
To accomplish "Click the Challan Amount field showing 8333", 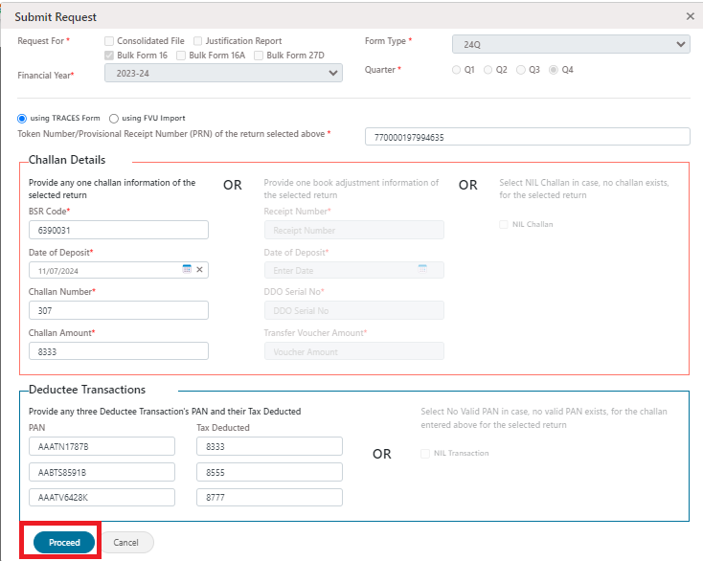I will click(x=119, y=351).
